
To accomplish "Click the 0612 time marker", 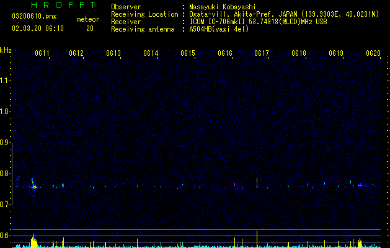I will (76, 53).
